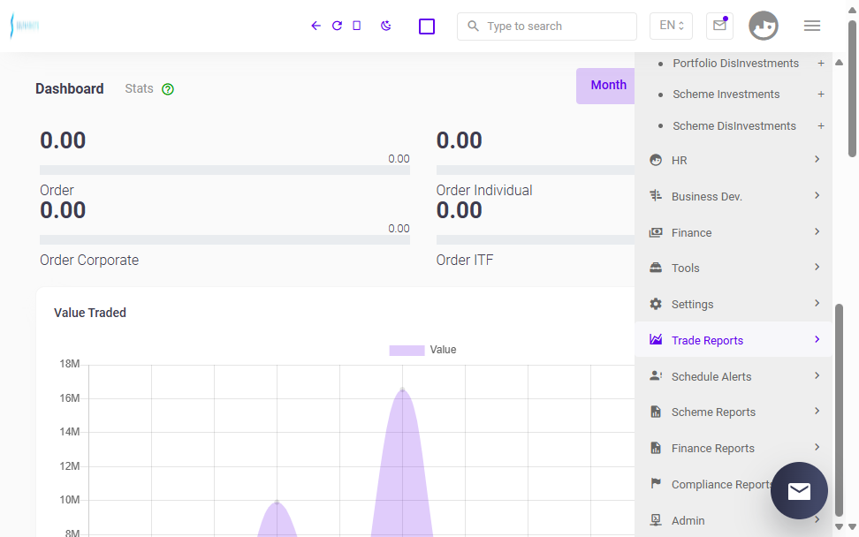The width and height of the screenshot is (859, 537).
Task: Click the Order Corporate progress bar
Action: [x=224, y=239]
